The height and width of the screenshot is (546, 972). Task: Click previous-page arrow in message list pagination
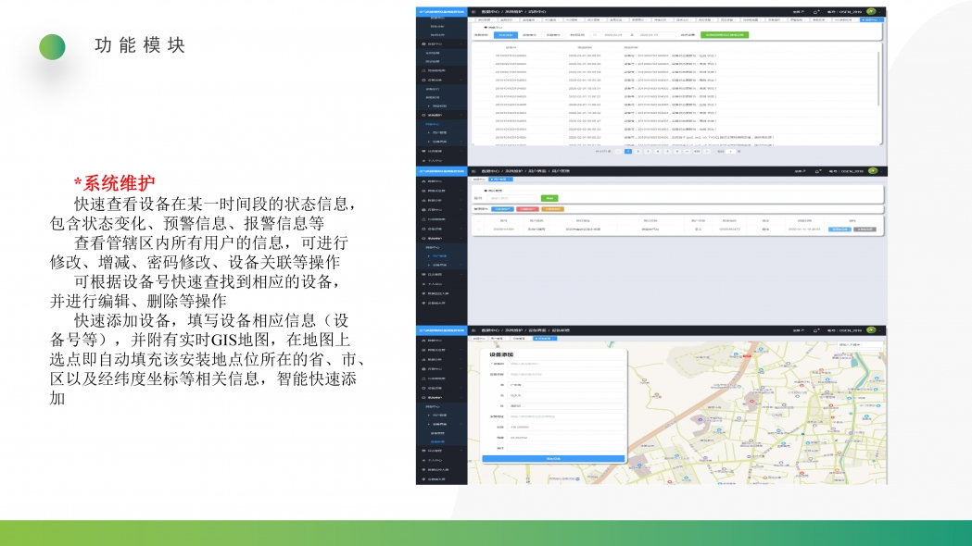coord(618,151)
